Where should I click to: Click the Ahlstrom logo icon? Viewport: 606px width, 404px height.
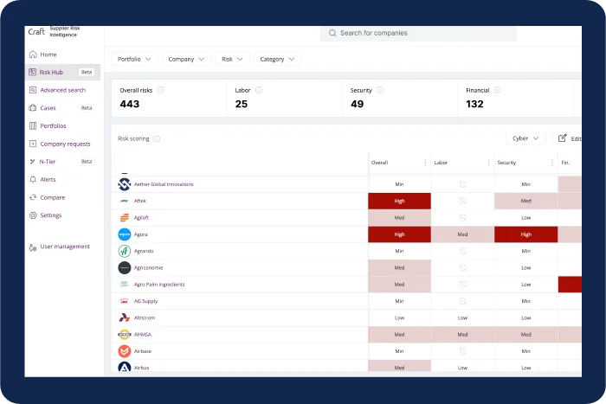click(x=125, y=317)
